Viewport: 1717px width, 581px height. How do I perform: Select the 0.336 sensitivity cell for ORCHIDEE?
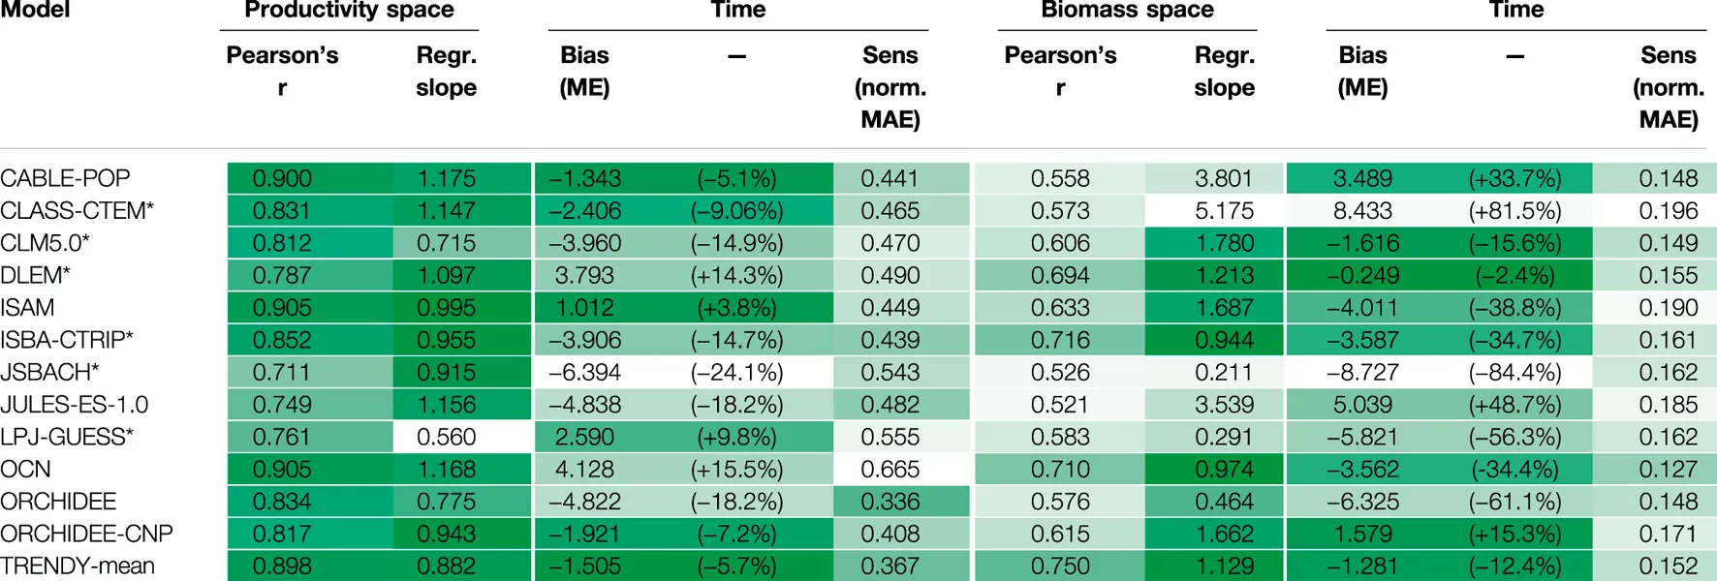890,502
